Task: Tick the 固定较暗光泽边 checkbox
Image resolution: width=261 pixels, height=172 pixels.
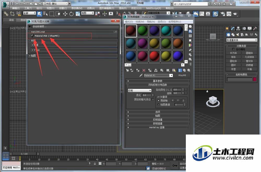Action: click(153, 99)
